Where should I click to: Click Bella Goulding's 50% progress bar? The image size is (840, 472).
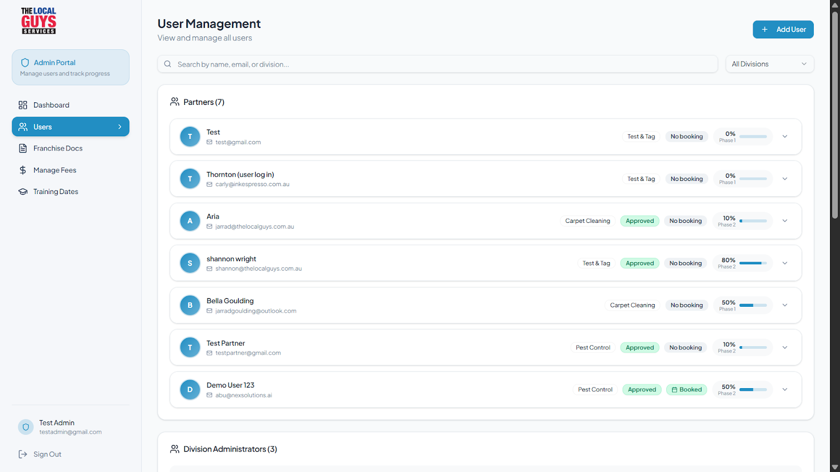pyautogui.click(x=753, y=305)
